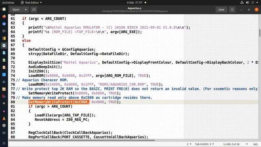The width and height of the screenshot is (261, 147).
Task: Click the InitZ80(); call on line 73
Action: coord(39,71)
